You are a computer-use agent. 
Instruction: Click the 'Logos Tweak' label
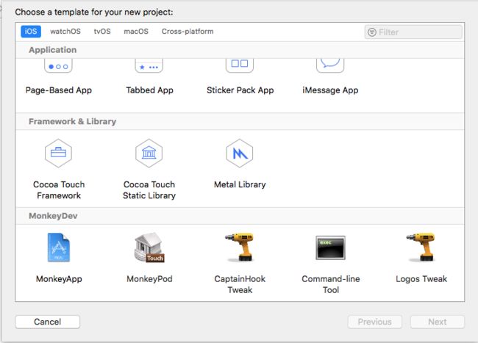(x=421, y=279)
